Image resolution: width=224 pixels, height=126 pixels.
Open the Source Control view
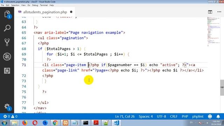click(7, 42)
